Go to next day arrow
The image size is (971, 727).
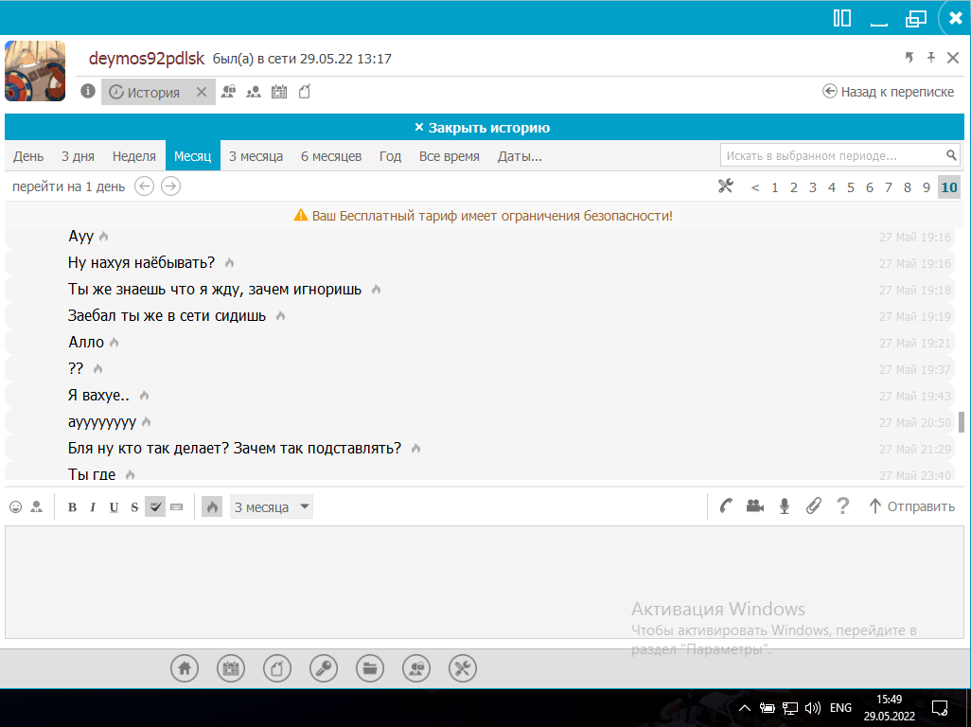171,186
